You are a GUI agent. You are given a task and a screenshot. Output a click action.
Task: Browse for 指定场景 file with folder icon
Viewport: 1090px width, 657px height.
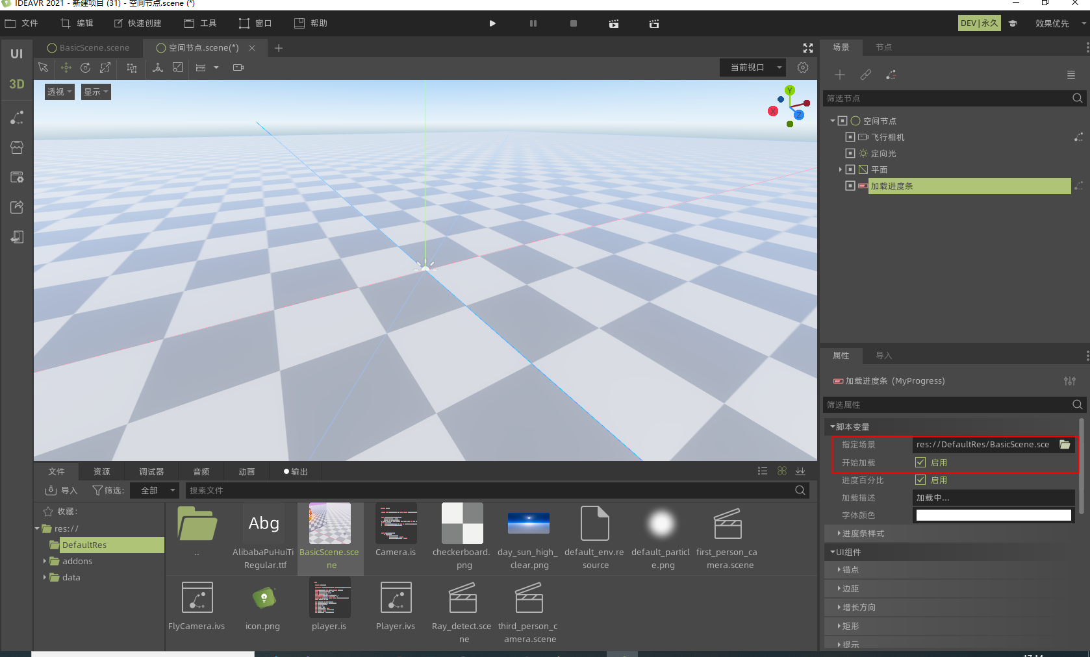[x=1065, y=445]
